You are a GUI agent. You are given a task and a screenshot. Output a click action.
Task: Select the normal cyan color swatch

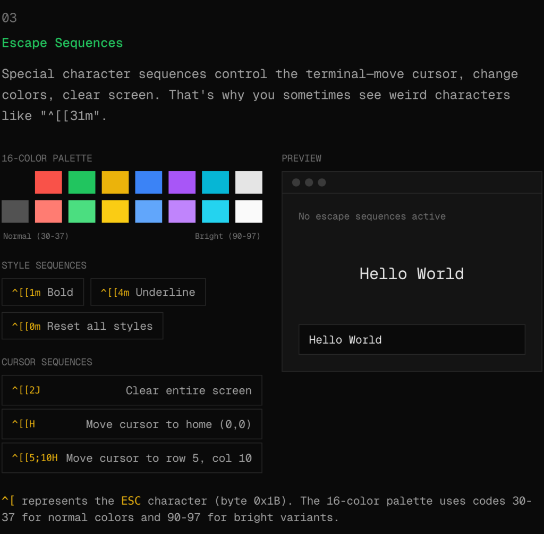pos(215,182)
